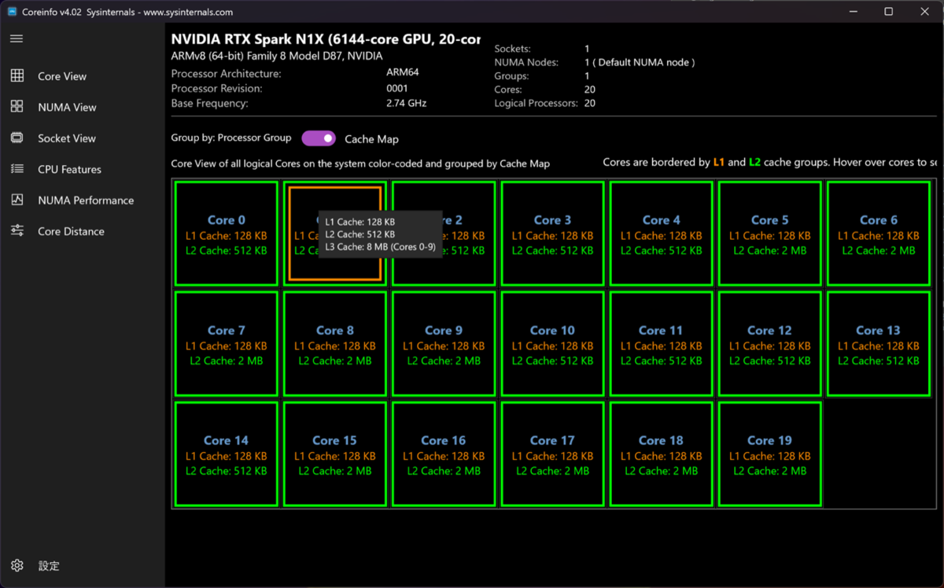Click the Socket View chip icon
Image resolution: width=944 pixels, height=588 pixels.
17,138
